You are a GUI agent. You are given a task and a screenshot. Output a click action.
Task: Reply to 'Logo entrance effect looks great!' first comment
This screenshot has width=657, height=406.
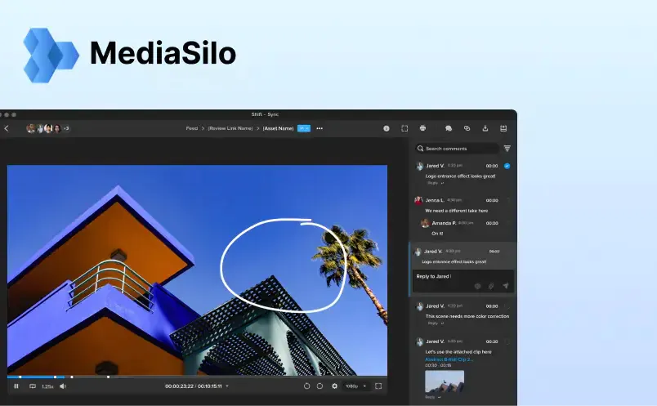tap(435, 183)
